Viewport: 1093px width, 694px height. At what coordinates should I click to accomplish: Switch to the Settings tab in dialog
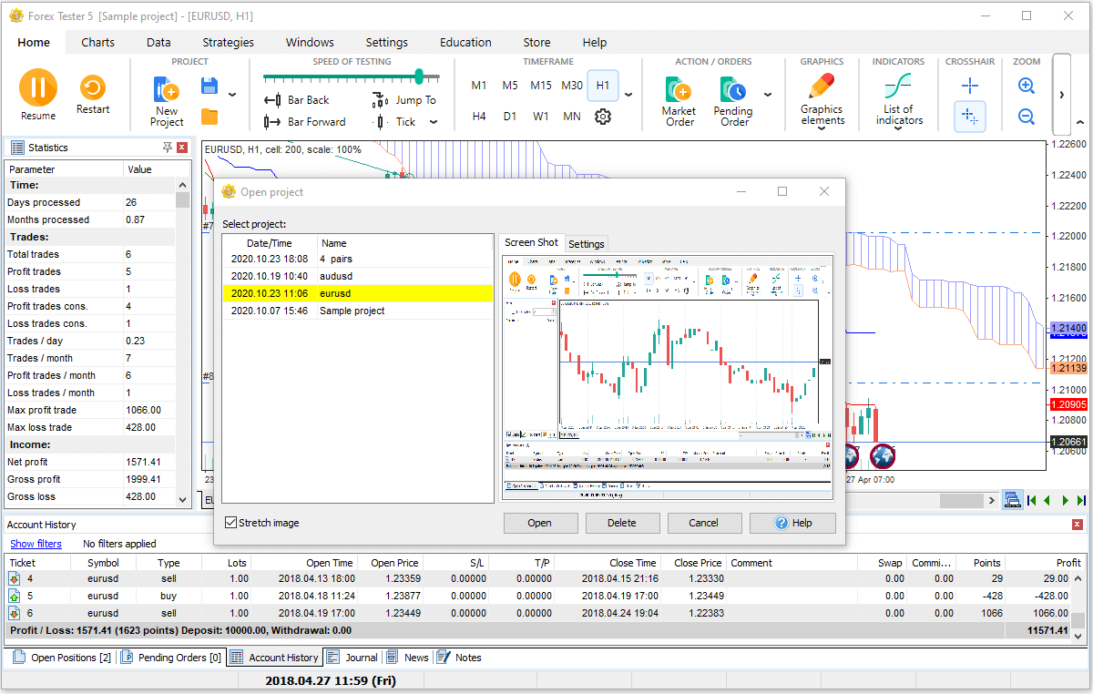pos(587,244)
